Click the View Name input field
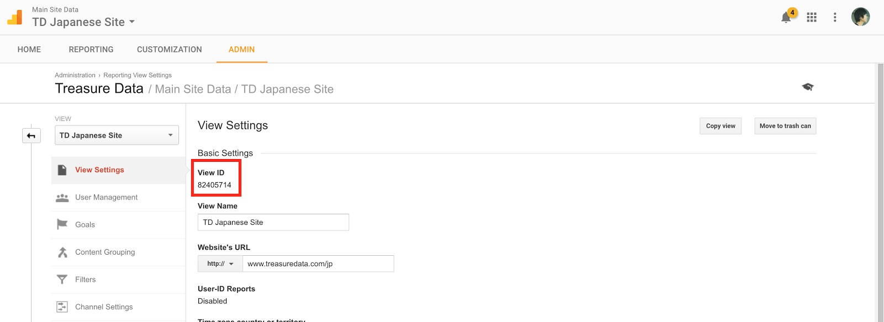 273,222
